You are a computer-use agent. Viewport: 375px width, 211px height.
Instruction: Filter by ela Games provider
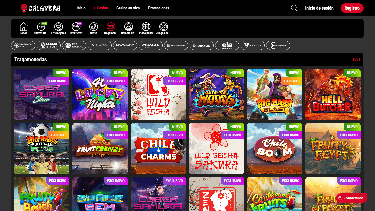pyautogui.click(x=227, y=45)
